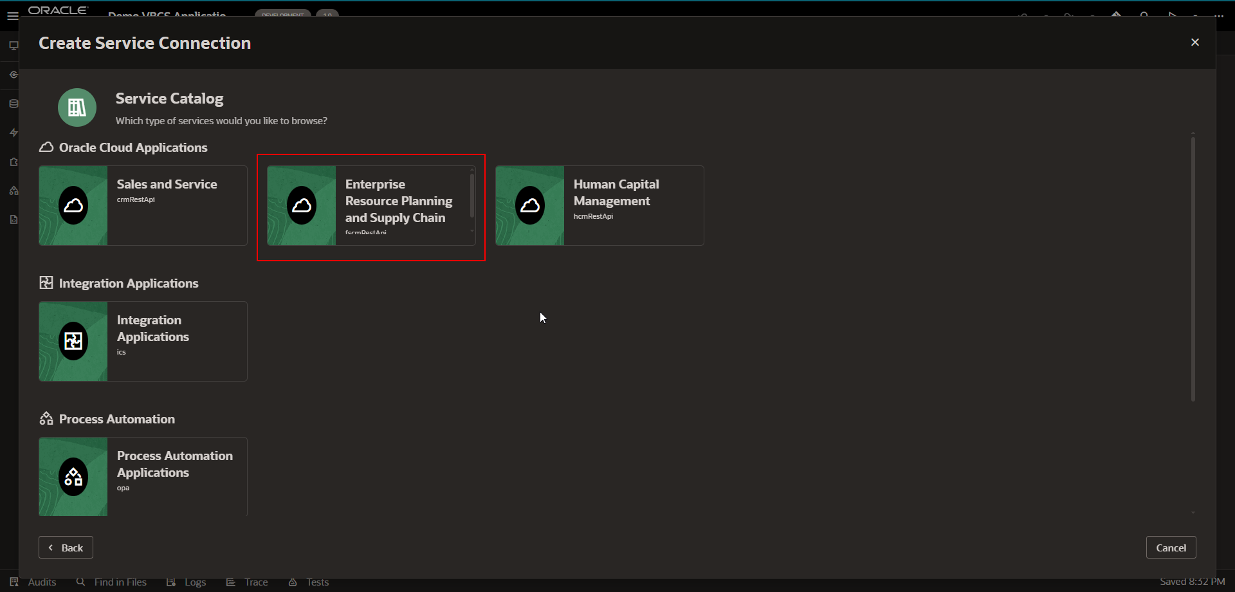Image resolution: width=1235 pixels, height=592 pixels.
Task: Go Back to the previous step
Action: (x=66, y=548)
